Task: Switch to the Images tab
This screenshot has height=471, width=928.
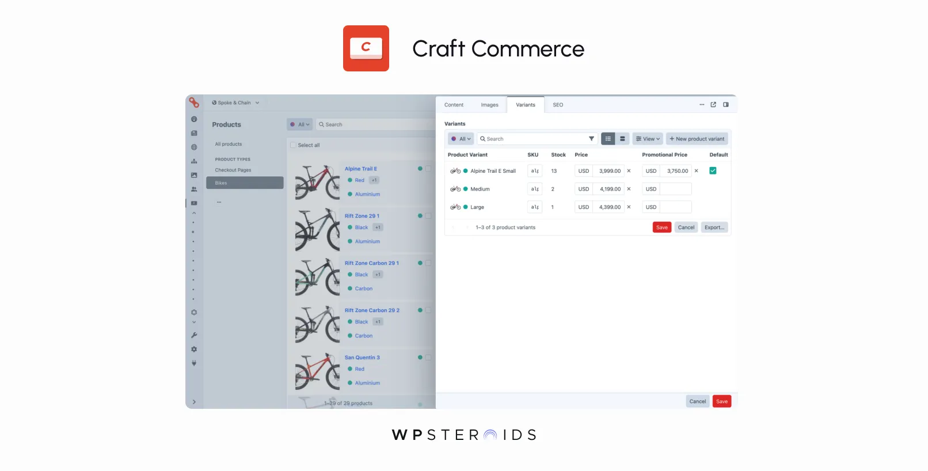Action: pos(490,105)
